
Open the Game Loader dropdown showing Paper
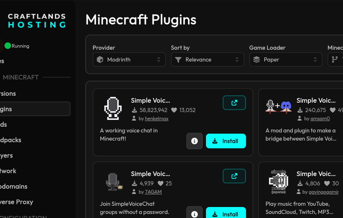285,59
